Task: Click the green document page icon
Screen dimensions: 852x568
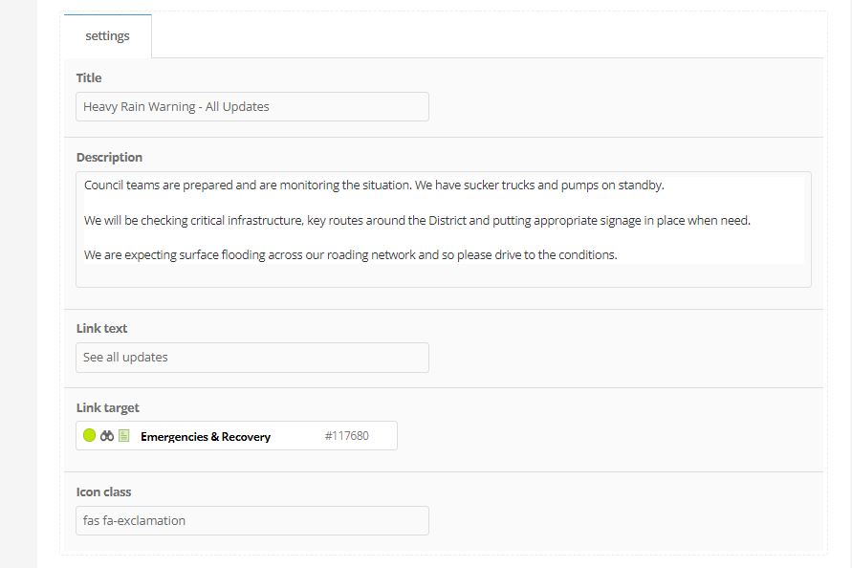Action: click(124, 435)
